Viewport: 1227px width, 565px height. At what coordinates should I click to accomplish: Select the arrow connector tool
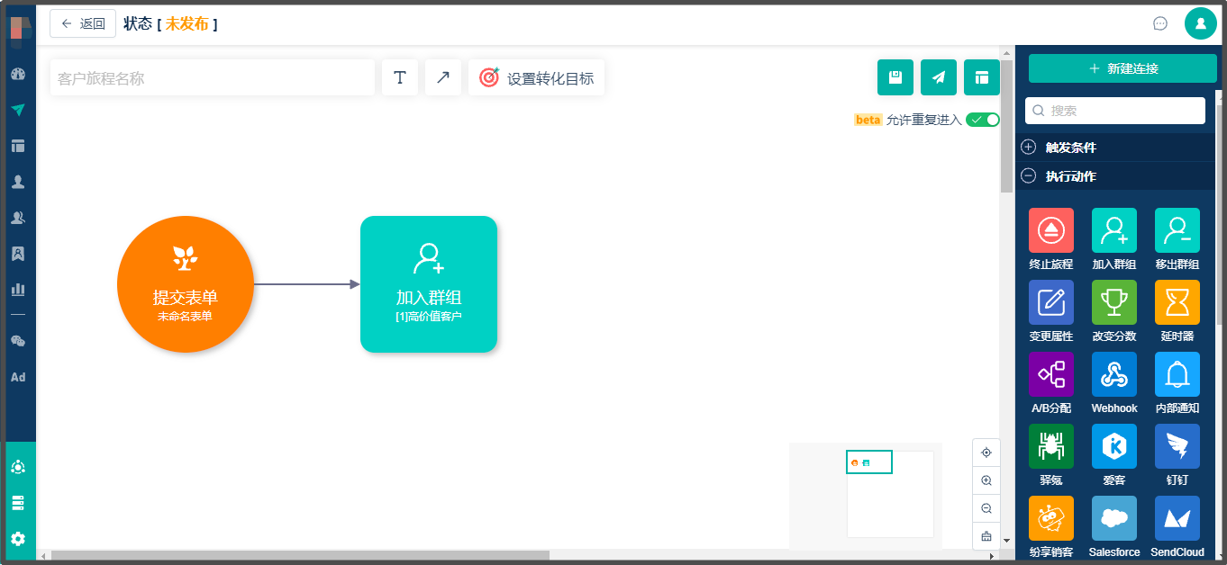point(443,77)
